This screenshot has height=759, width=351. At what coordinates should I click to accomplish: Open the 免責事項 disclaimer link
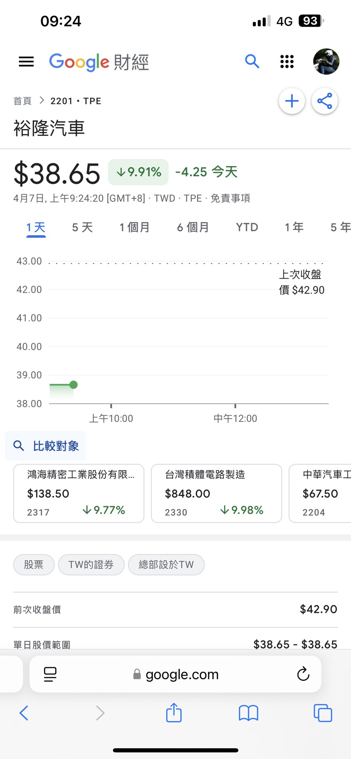point(230,198)
